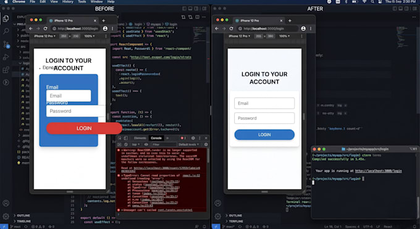Select the iPhone 12 Pro tab in BEFORE browser

73,20
